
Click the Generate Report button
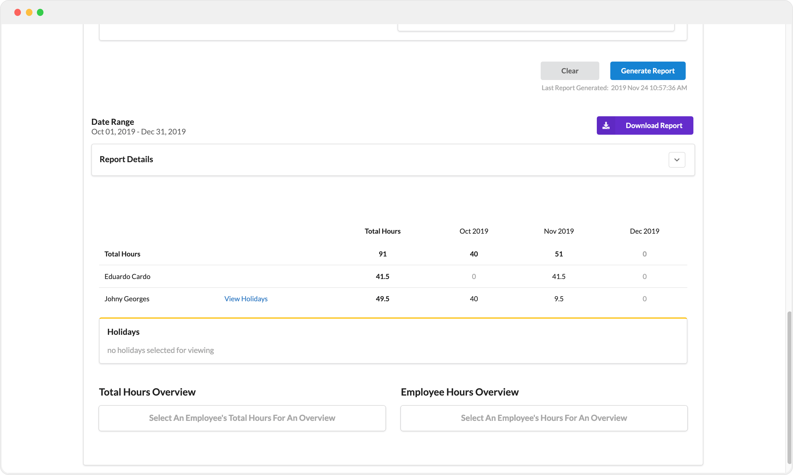pyautogui.click(x=647, y=71)
